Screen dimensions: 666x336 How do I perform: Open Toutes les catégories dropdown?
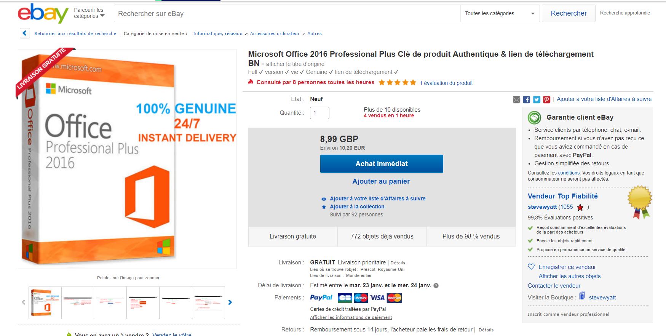500,13
